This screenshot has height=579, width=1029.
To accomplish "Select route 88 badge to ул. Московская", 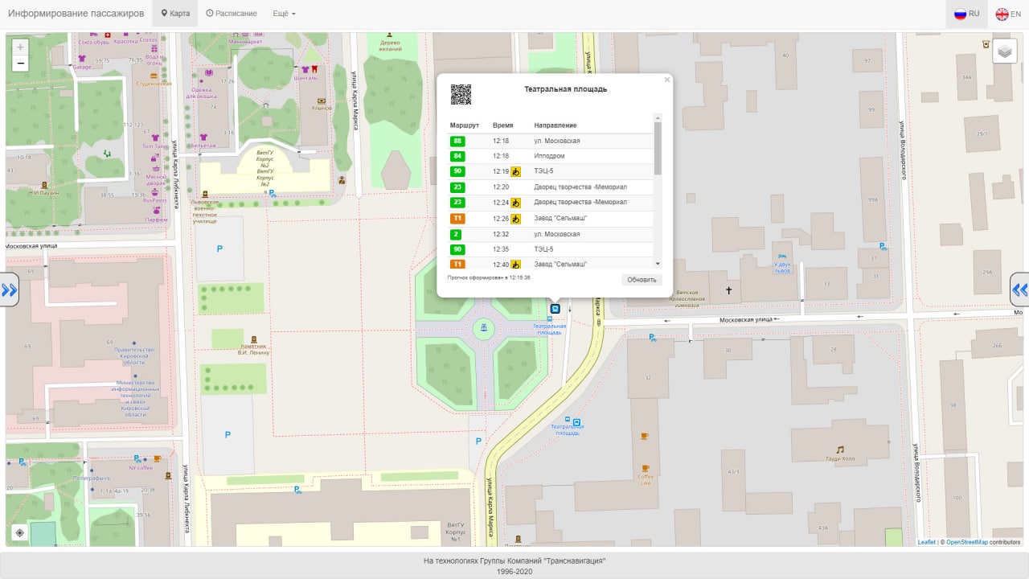I will point(457,142).
